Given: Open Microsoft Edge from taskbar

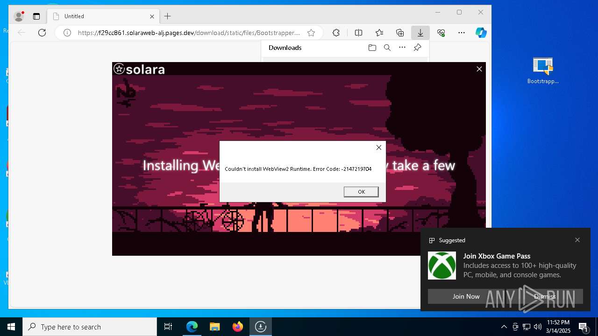Looking at the screenshot, I should click(192, 327).
